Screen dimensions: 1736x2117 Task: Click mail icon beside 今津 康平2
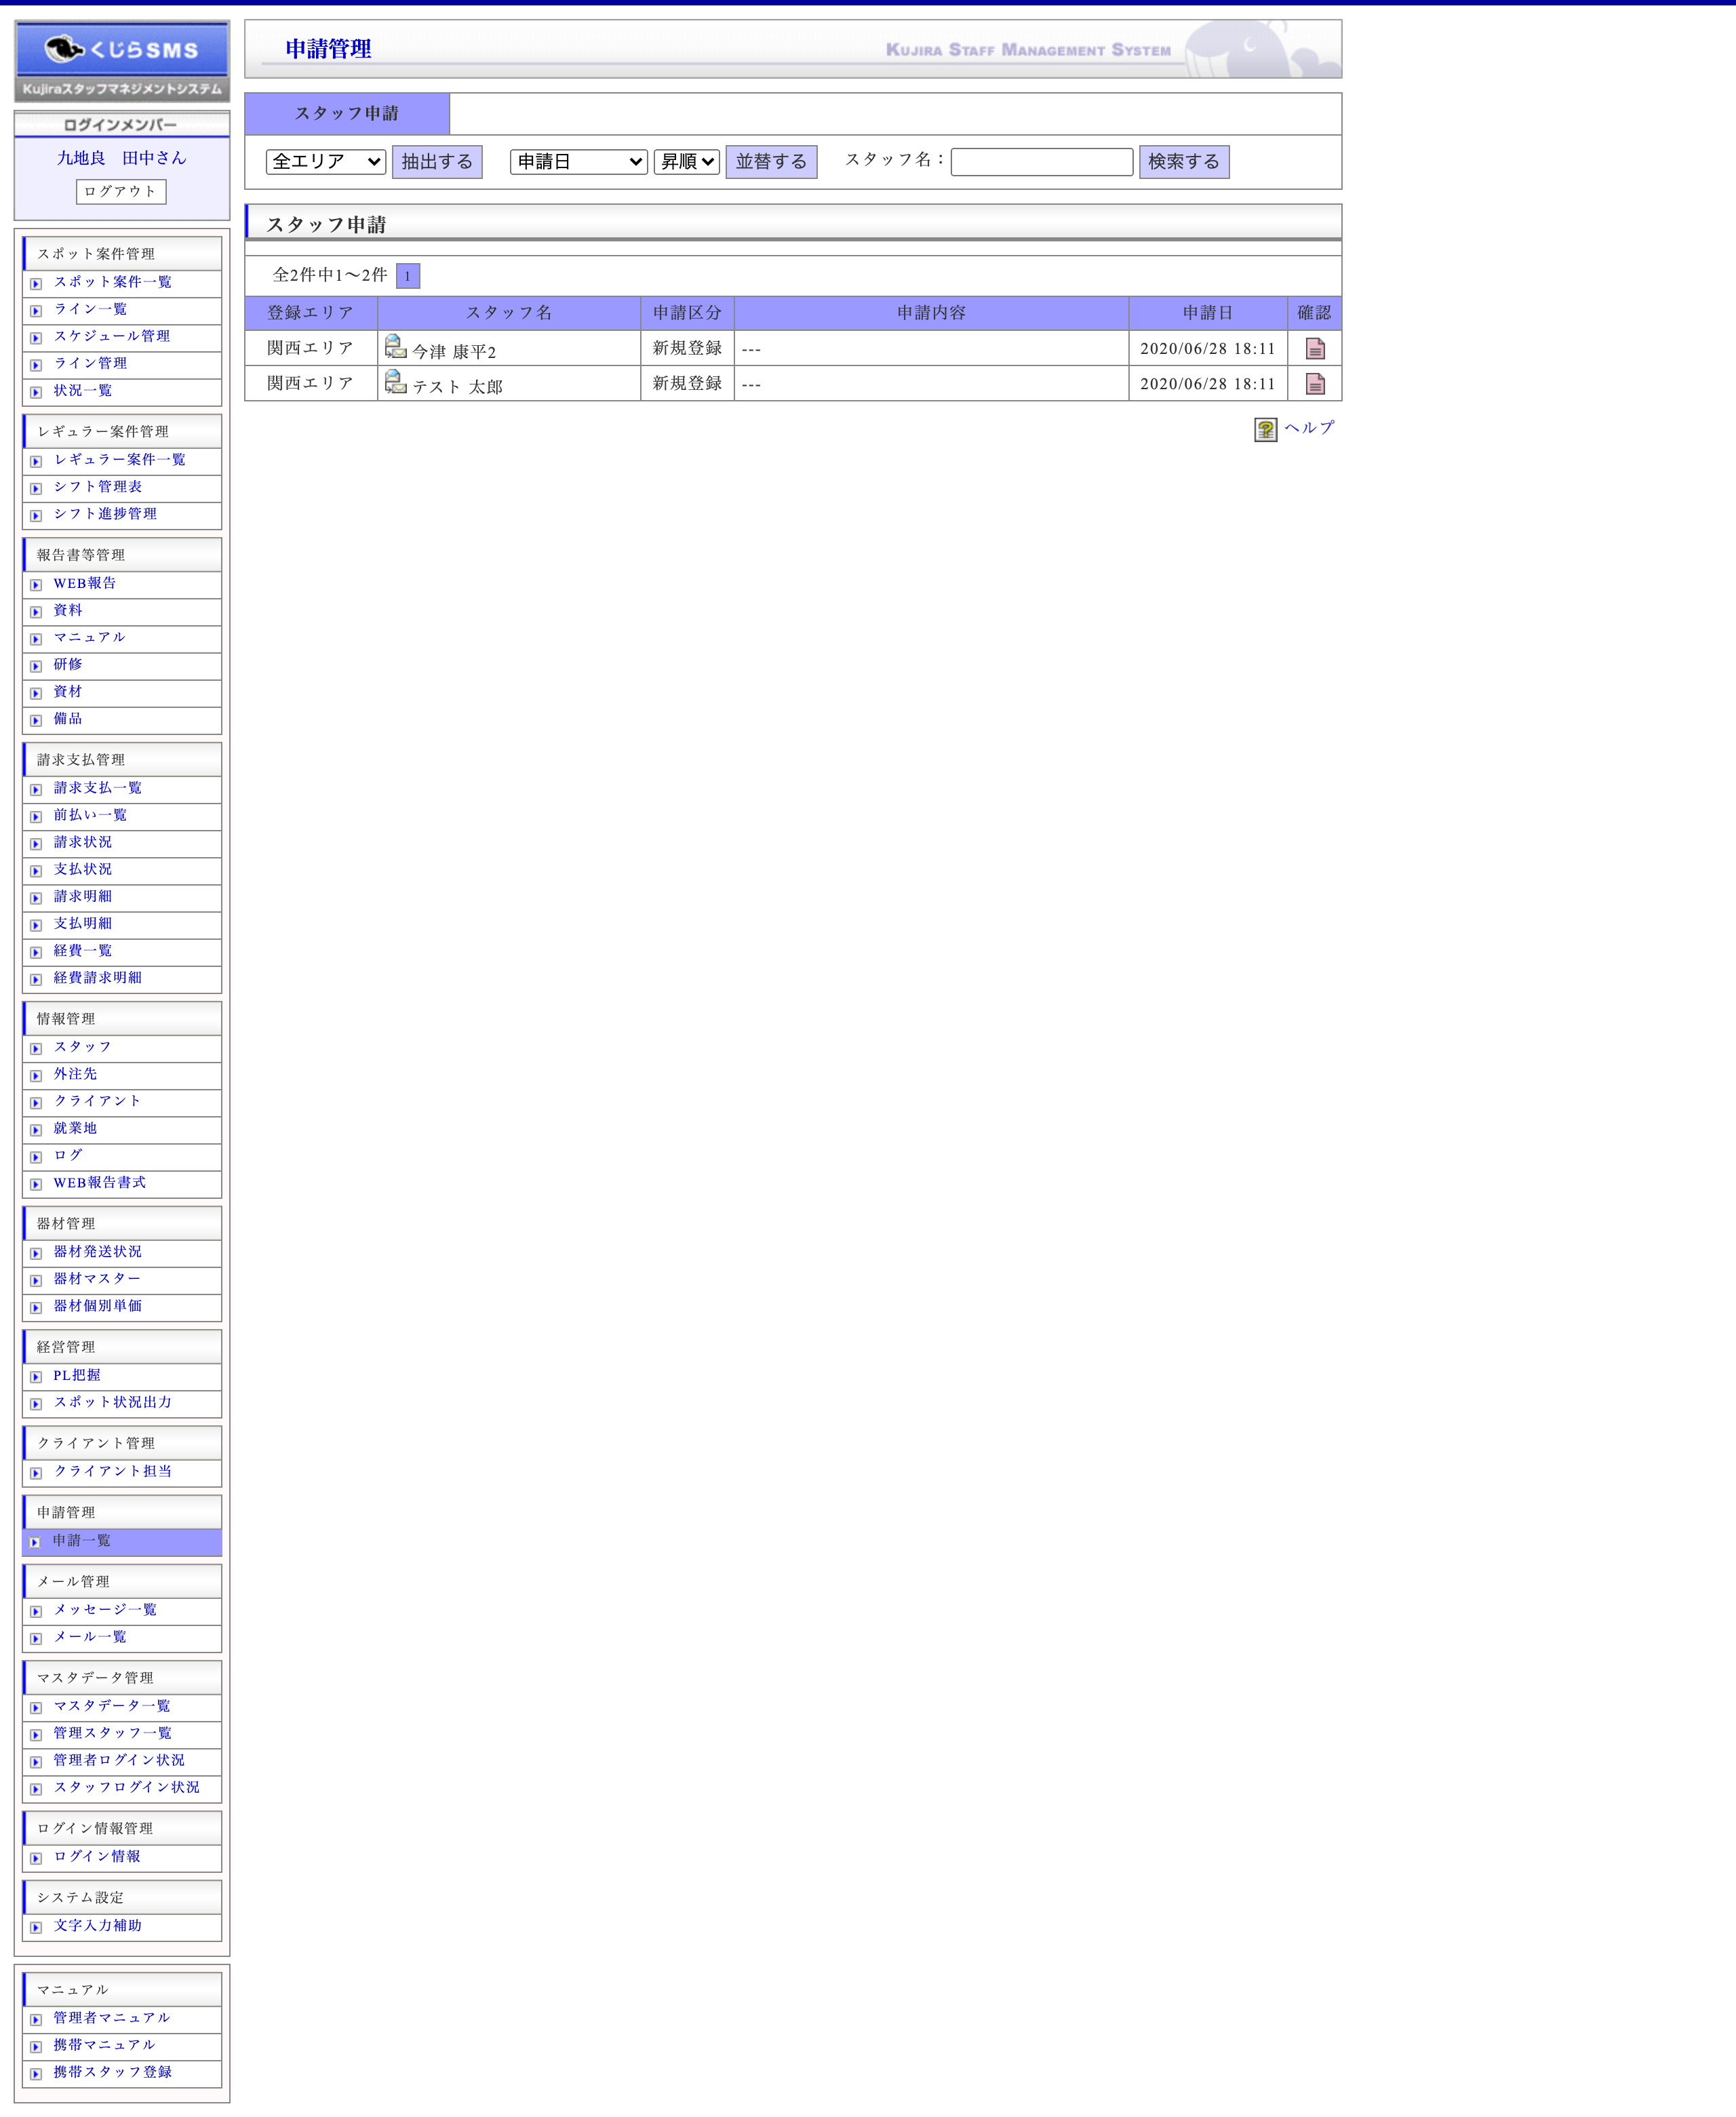[395, 347]
